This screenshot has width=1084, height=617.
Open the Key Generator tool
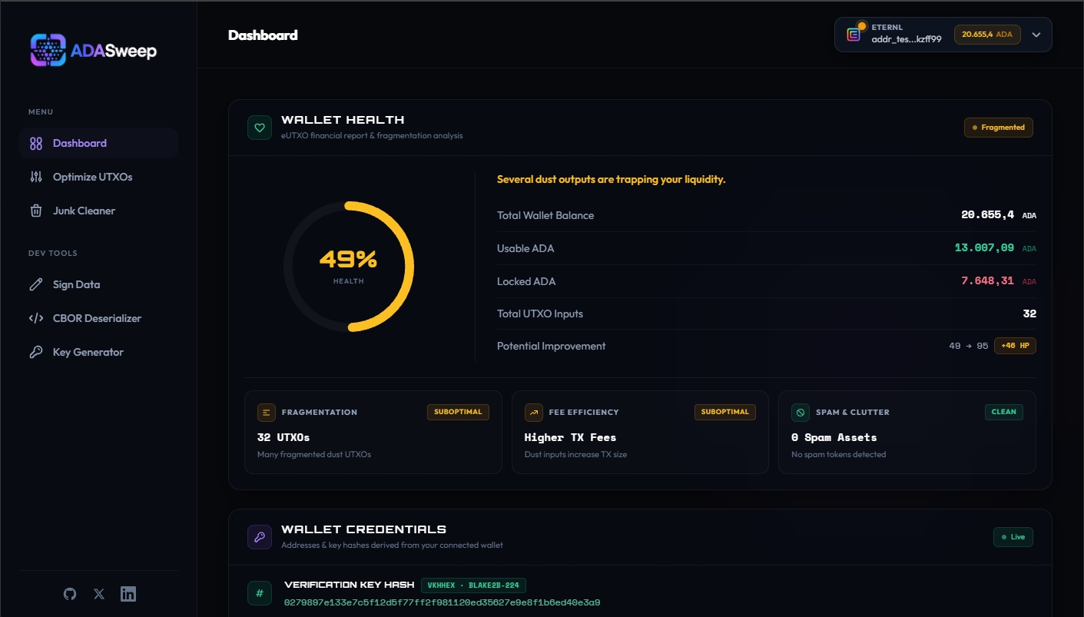pyautogui.click(x=99, y=352)
